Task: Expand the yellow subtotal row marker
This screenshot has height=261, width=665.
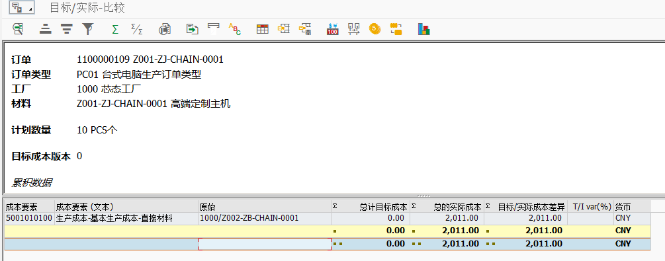Action: point(335,231)
